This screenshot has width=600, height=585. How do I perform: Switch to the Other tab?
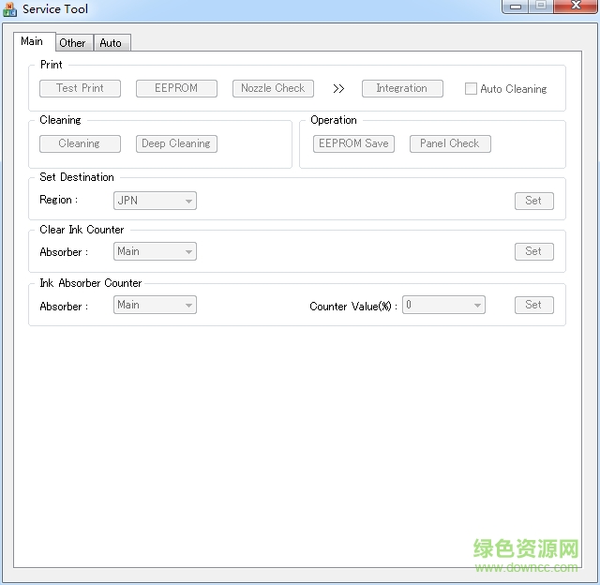pyautogui.click(x=72, y=42)
